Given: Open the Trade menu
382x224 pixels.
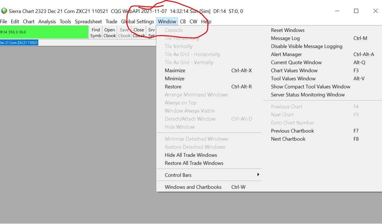Looking at the screenshot, I should (111, 22).
